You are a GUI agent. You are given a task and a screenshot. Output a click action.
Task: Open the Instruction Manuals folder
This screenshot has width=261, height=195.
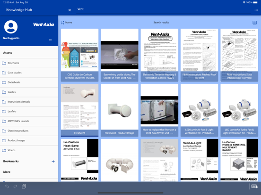[29, 102]
